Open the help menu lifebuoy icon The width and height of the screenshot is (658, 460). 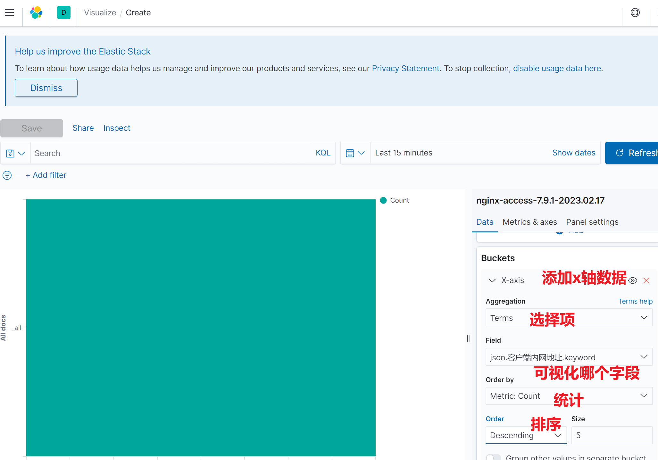[x=635, y=13]
